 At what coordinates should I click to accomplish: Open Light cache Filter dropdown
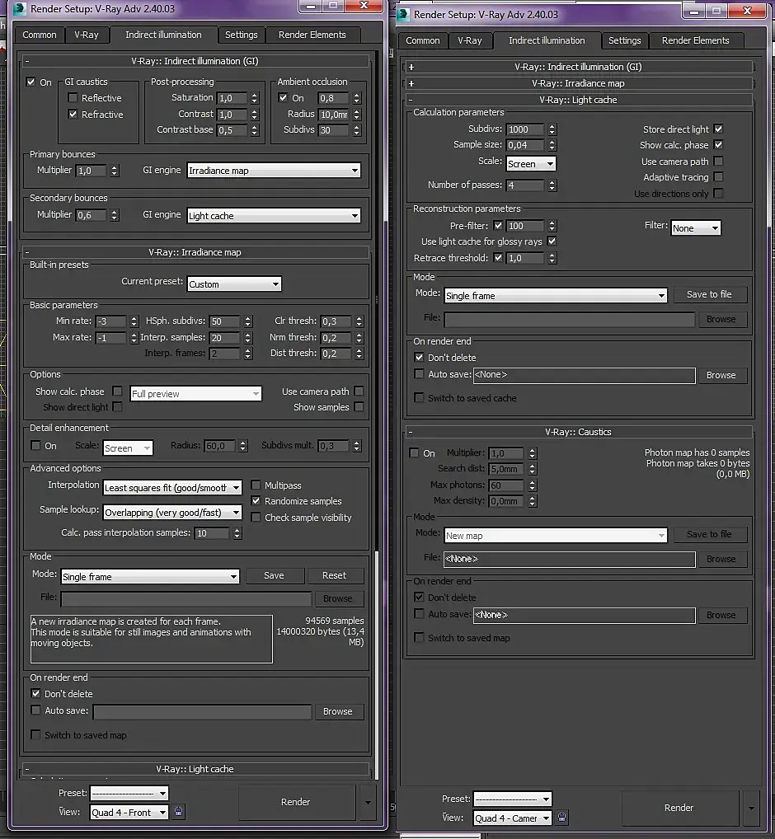point(696,228)
